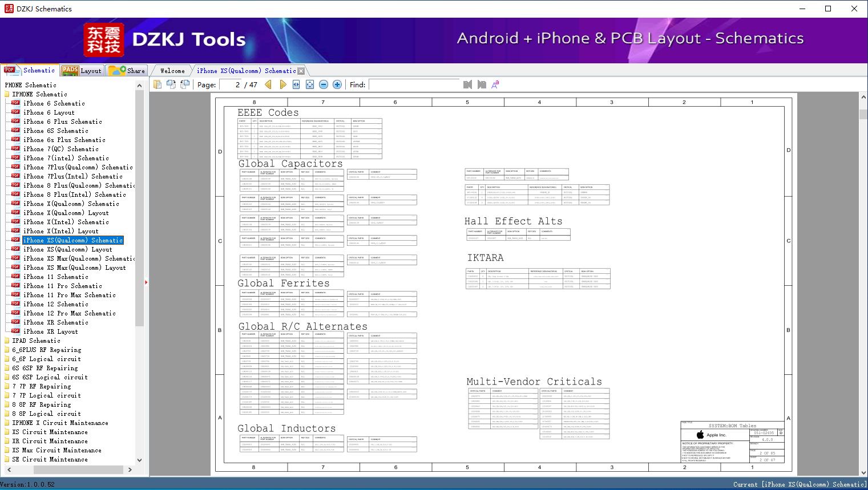Go to the previous page
Screen dimensions: 868x490
pos(269,84)
